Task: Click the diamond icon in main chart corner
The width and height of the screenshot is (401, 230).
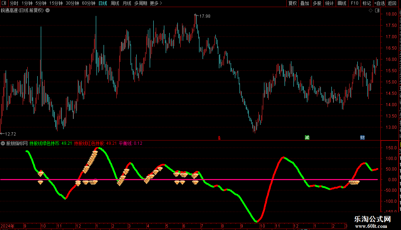Action: pyautogui.click(x=370, y=11)
